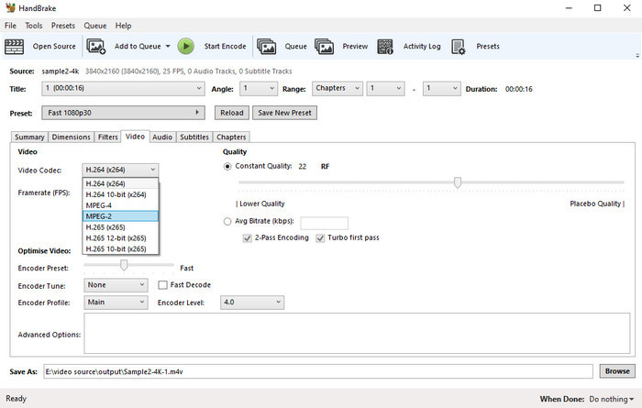Open the Encoder Level dropdown
The height and width of the screenshot is (408, 642).
[252, 303]
